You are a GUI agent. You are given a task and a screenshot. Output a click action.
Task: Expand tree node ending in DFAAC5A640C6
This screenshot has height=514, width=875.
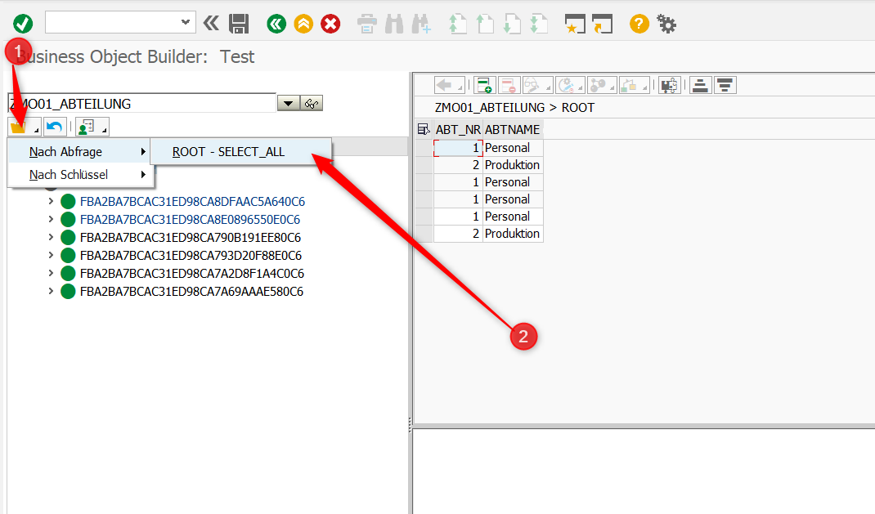tap(51, 201)
